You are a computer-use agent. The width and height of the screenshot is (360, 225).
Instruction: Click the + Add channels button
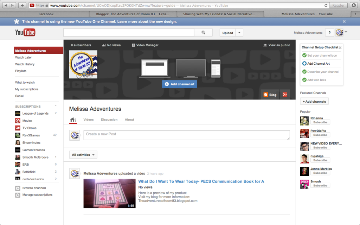[x=314, y=102]
